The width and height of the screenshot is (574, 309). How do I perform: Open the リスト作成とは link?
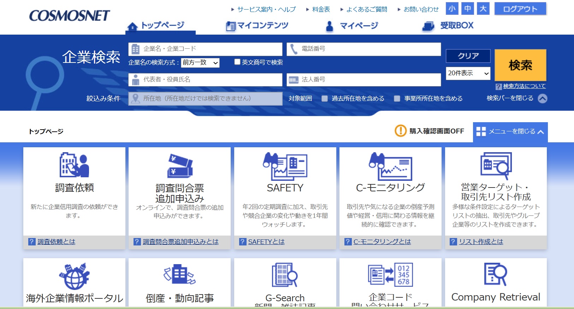[481, 242]
